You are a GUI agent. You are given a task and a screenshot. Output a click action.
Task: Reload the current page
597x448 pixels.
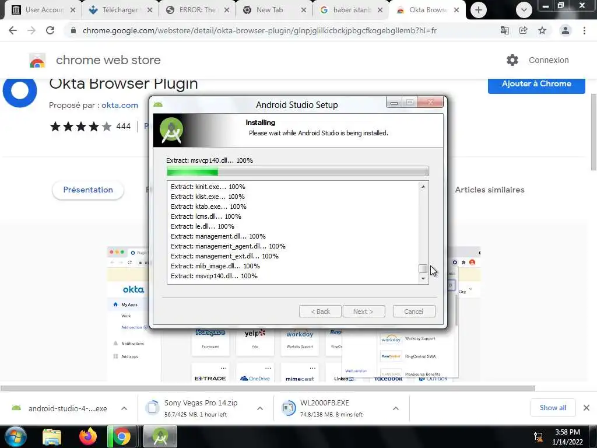[50, 30]
